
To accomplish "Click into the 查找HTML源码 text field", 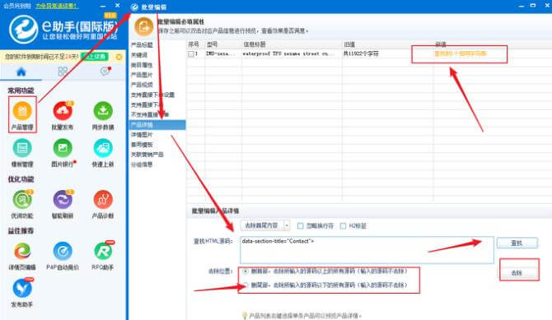I will point(367,250).
